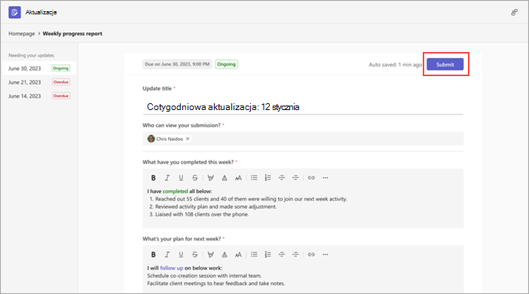Decrease indent in completed this week editor
This screenshot has width=529, height=294.
(x=282, y=178)
